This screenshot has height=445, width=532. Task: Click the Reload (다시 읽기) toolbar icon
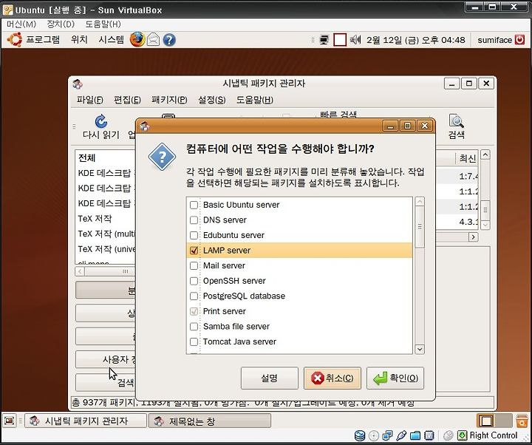pyautogui.click(x=101, y=121)
